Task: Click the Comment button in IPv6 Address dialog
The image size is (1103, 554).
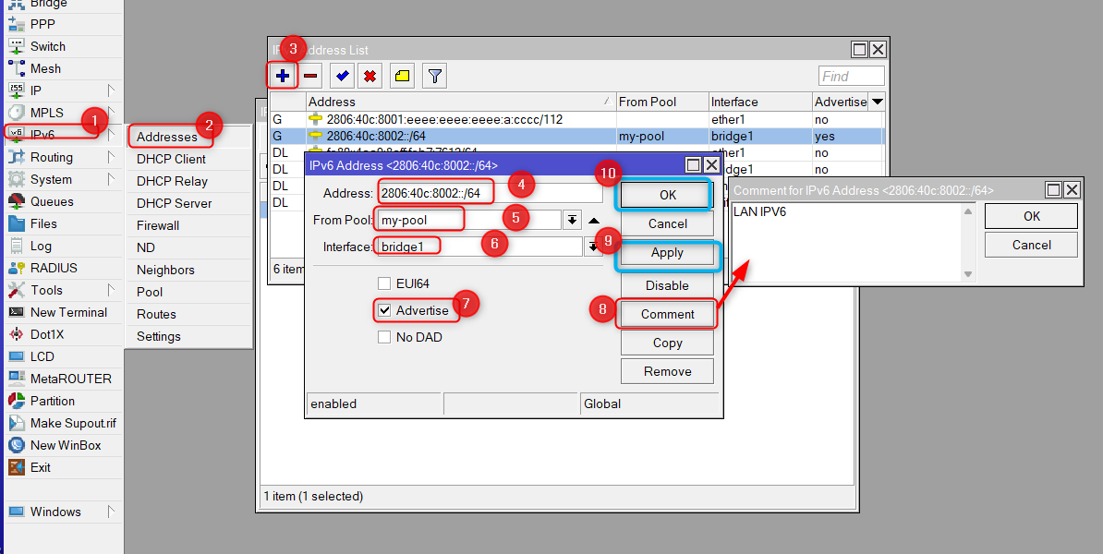Action: pyautogui.click(x=667, y=314)
